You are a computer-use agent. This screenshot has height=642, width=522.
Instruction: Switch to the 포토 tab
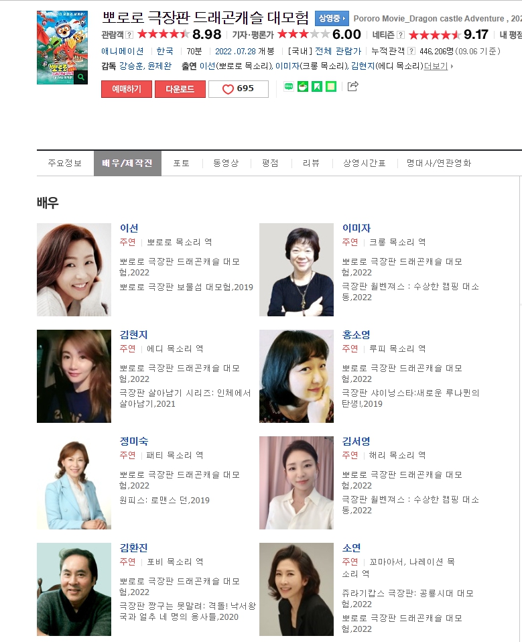[182, 163]
